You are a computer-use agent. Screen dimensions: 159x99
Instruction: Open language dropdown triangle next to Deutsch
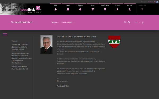click(x=155, y=2)
